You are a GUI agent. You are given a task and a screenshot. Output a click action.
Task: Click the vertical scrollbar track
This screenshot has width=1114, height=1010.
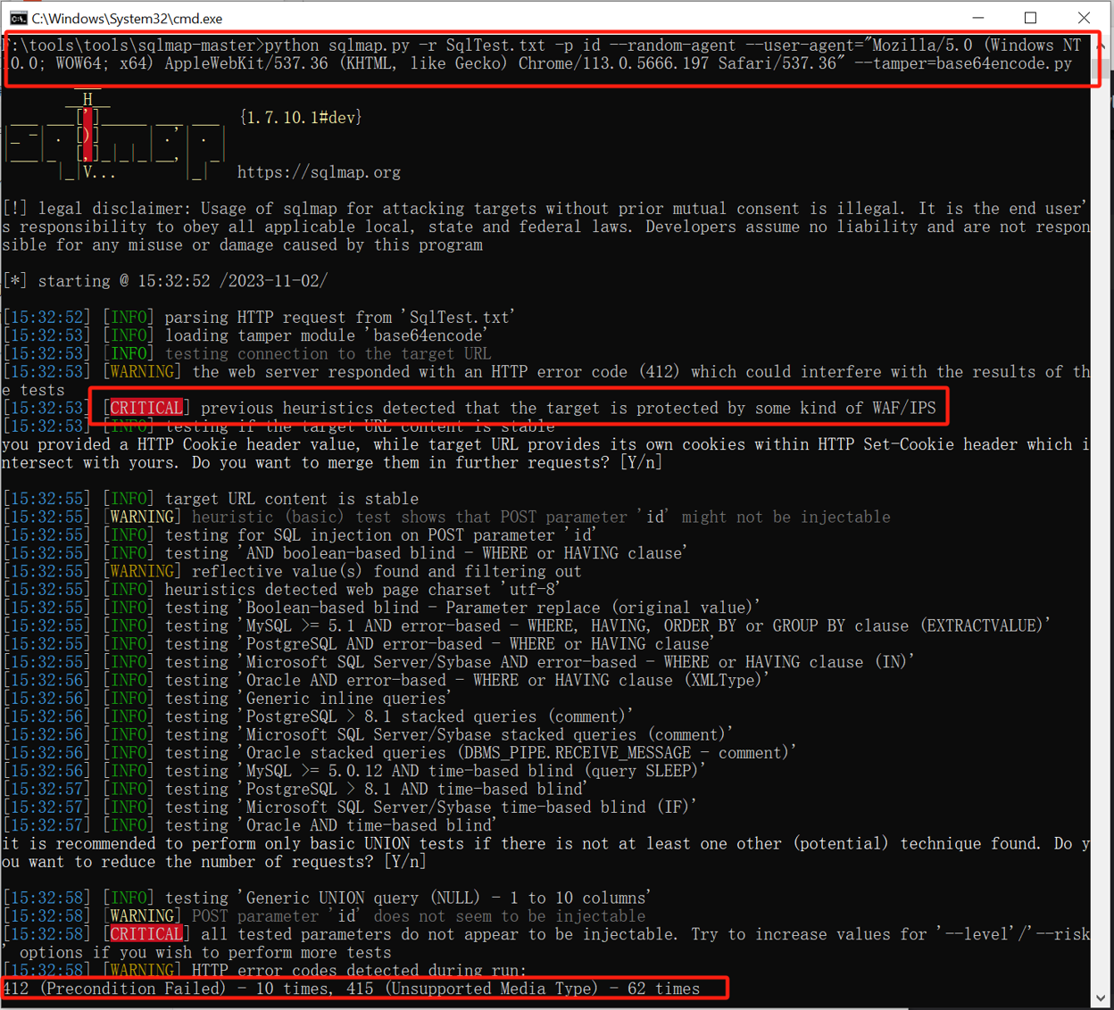pos(1102,535)
